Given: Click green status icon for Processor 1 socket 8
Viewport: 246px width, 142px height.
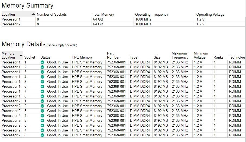Looking at the screenshot, I should click(x=42, y=96).
